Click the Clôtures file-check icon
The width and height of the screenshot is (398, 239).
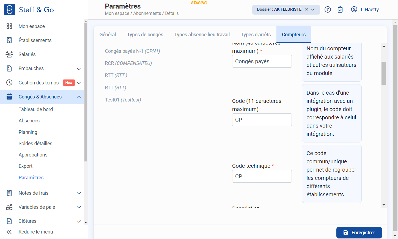click(x=9, y=221)
